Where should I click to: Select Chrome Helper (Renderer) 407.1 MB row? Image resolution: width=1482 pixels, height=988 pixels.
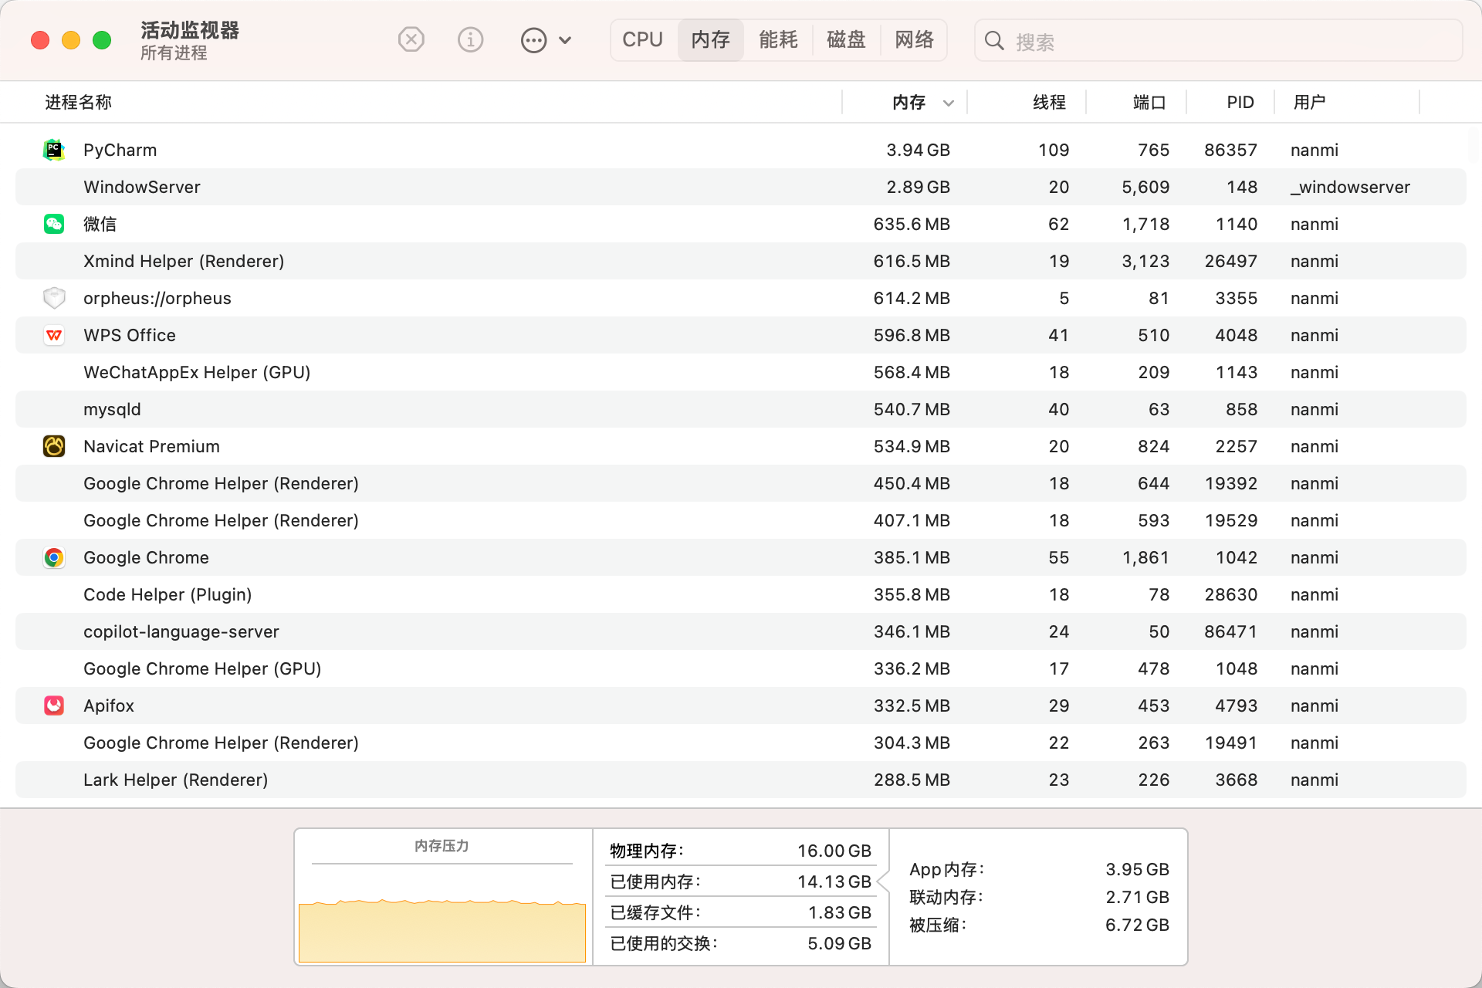[x=741, y=520]
